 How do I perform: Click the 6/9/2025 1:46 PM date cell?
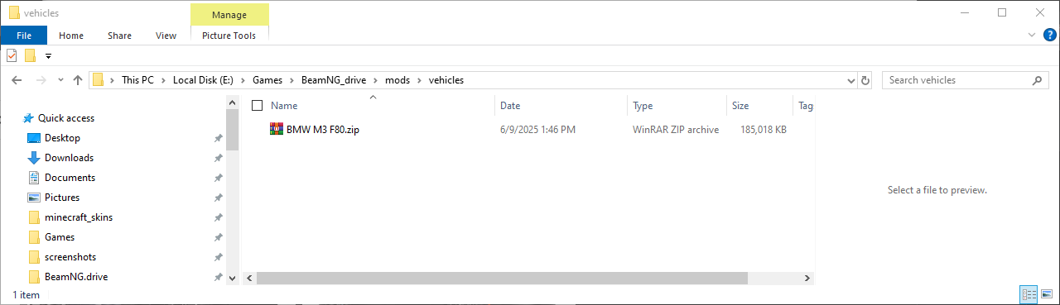(x=537, y=130)
